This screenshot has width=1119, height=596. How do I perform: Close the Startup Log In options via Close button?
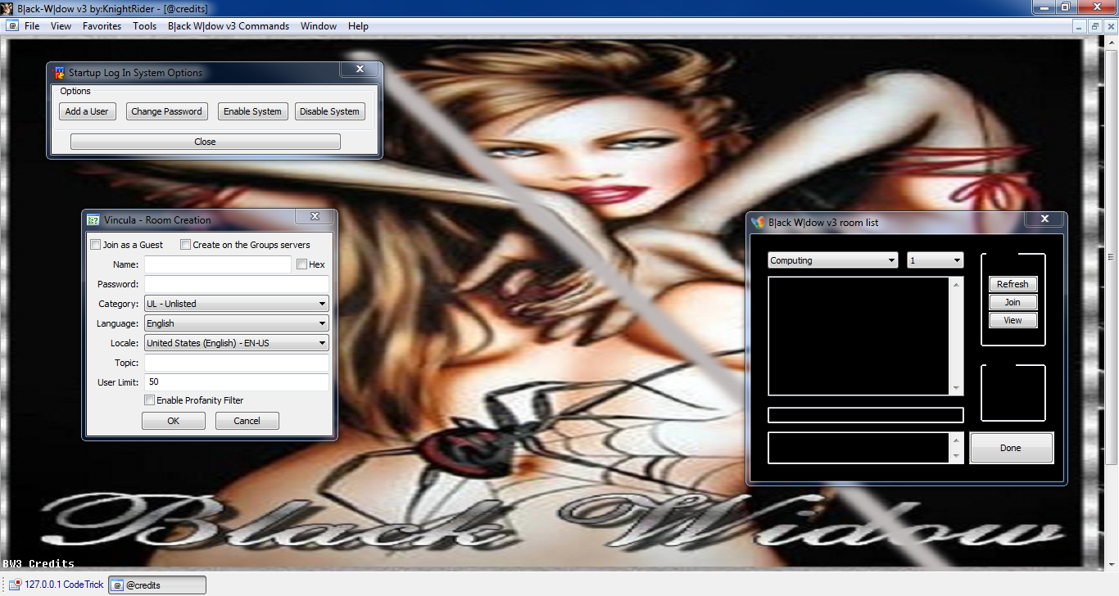pos(205,142)
